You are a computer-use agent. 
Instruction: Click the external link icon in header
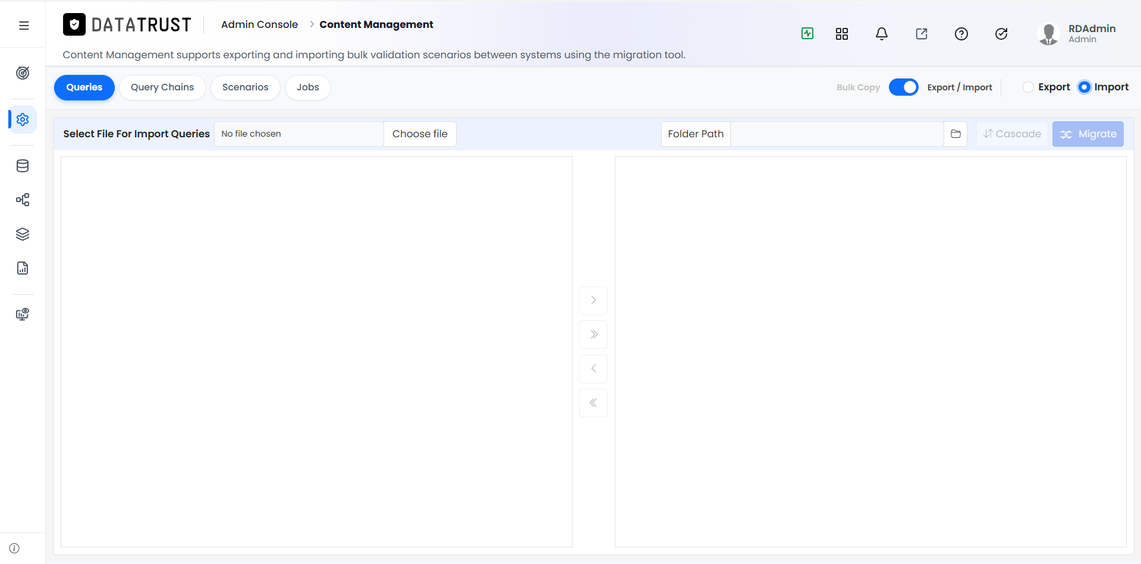tap(922, 34)
